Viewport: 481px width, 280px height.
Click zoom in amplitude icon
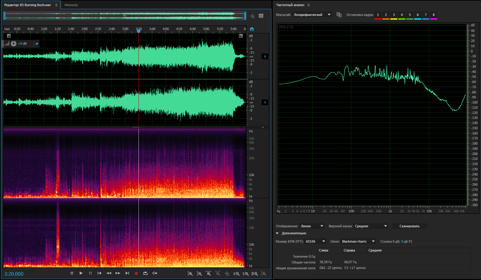pyautogui.click(x=190, y=274)
